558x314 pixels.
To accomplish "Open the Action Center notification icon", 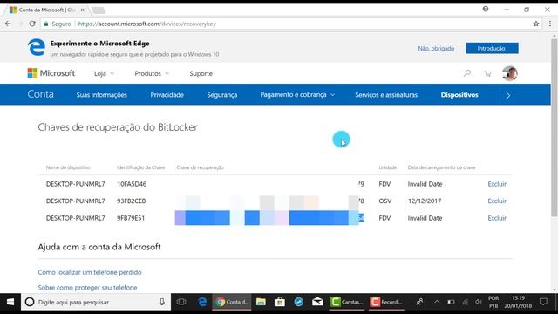I will click(543, 303).
